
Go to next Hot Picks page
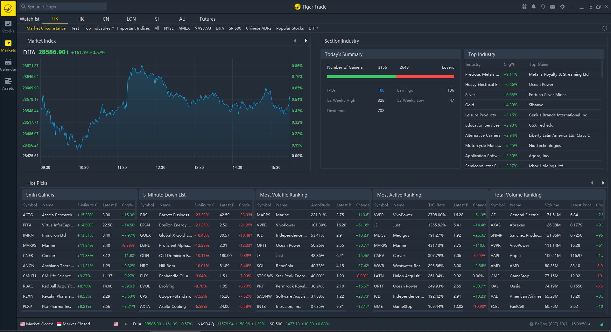click(x=603, y=183)
